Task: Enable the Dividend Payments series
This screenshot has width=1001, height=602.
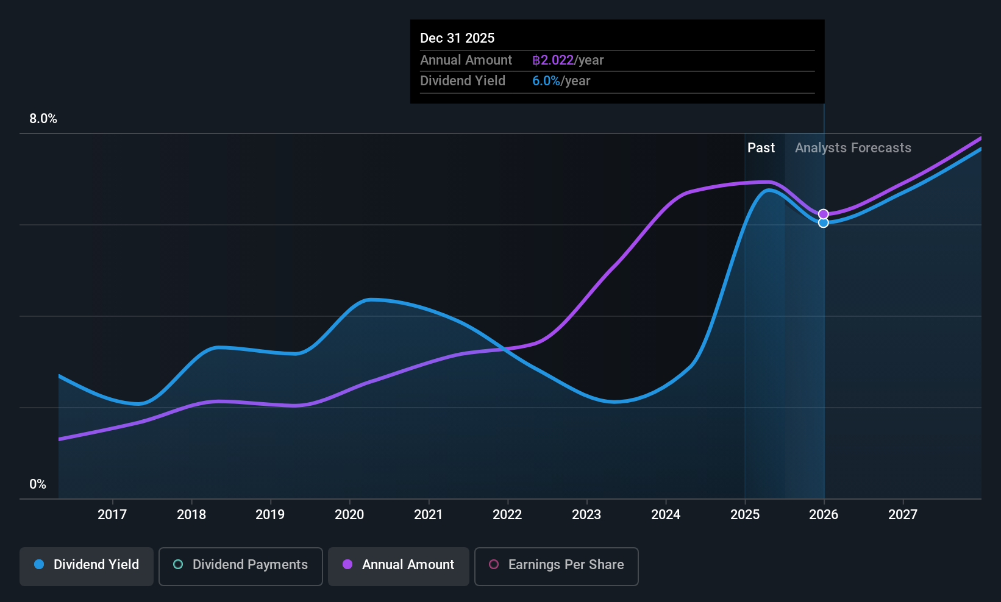Action: click(x=241, y=567)
